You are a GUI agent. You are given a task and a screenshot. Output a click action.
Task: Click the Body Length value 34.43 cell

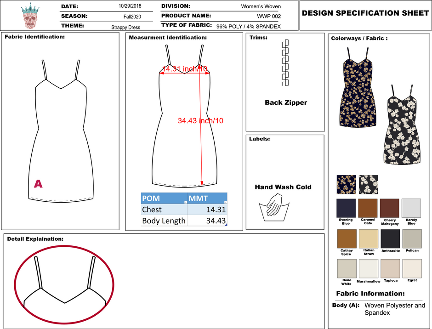pos(207,221)
